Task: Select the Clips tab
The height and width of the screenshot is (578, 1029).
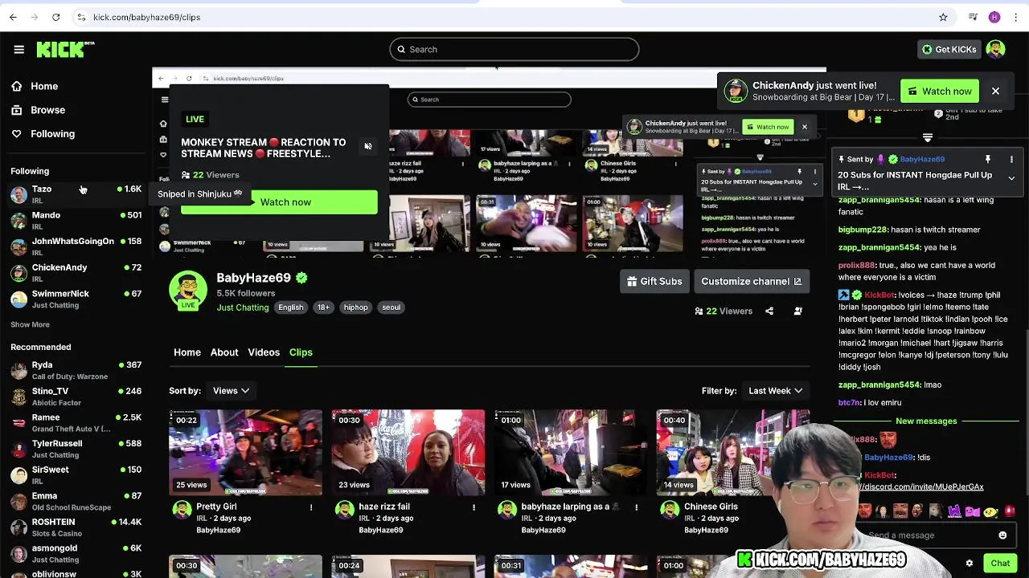Action: [x=301, y=352]
